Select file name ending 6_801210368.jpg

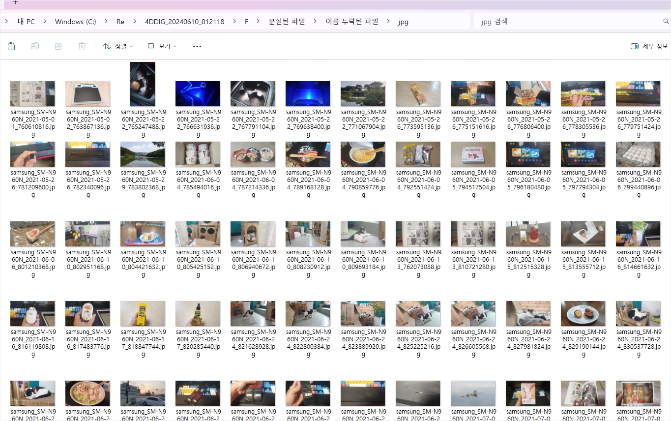pyautogui.click(x=33, y=263)
